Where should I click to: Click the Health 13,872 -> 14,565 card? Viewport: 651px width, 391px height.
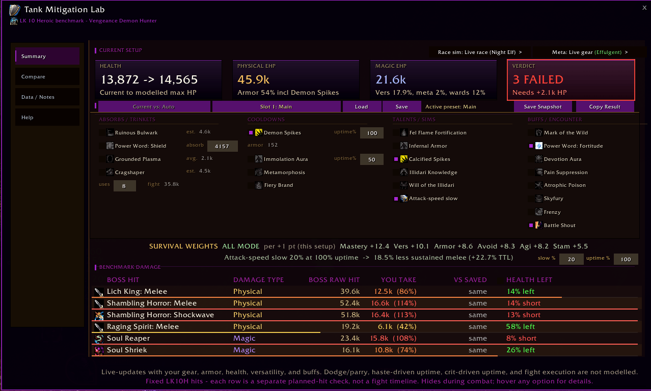(x=158, y=80)
